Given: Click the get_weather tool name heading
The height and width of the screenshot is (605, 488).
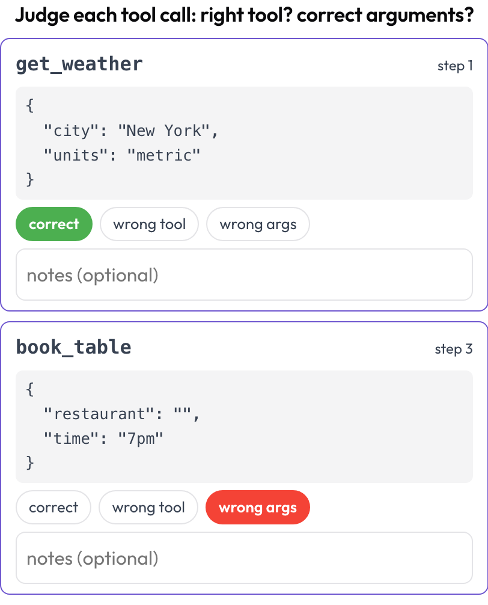Looking at the screenshot, I should (x=79, y=64).
